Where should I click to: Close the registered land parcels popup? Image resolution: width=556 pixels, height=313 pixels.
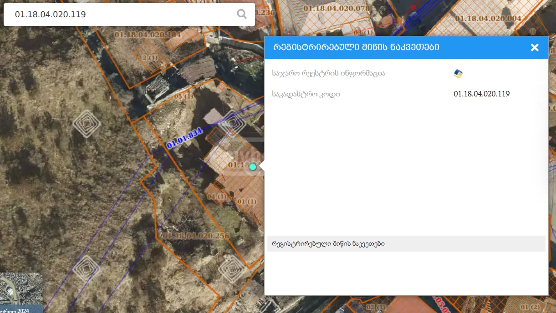point(535,47)
